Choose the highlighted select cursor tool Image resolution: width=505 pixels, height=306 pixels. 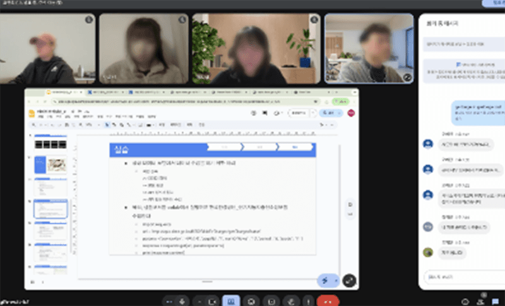(107, 125)
